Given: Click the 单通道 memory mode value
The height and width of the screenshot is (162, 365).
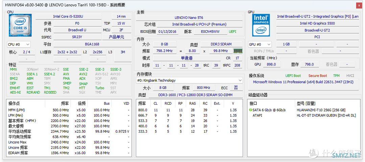Looking at the screenshot, I should pos(187,58).
